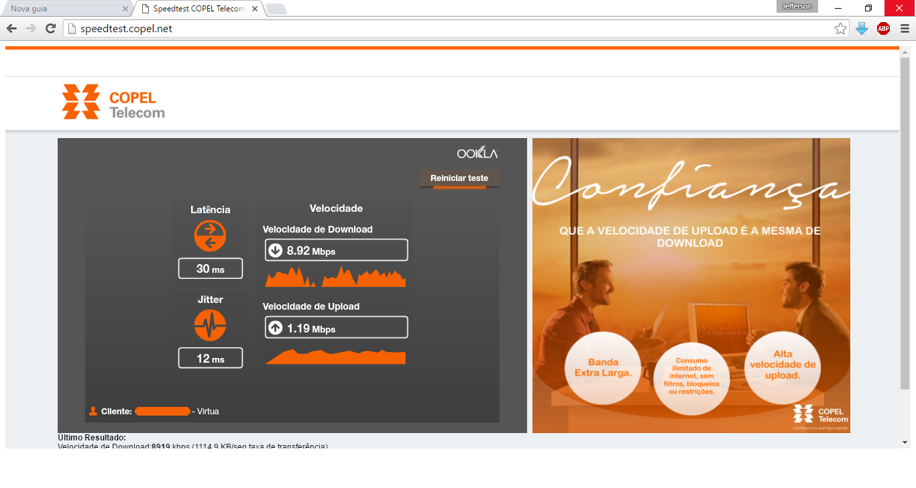Image resolution: width=916 pixels, height=488 pixels.
Task: Click the Cliente person icon
Action: click(93, 411)
